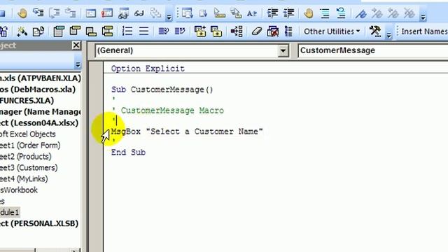
Task: Select Sheet4 (MyLinks) in the tree
Action: tap(24, 178)
